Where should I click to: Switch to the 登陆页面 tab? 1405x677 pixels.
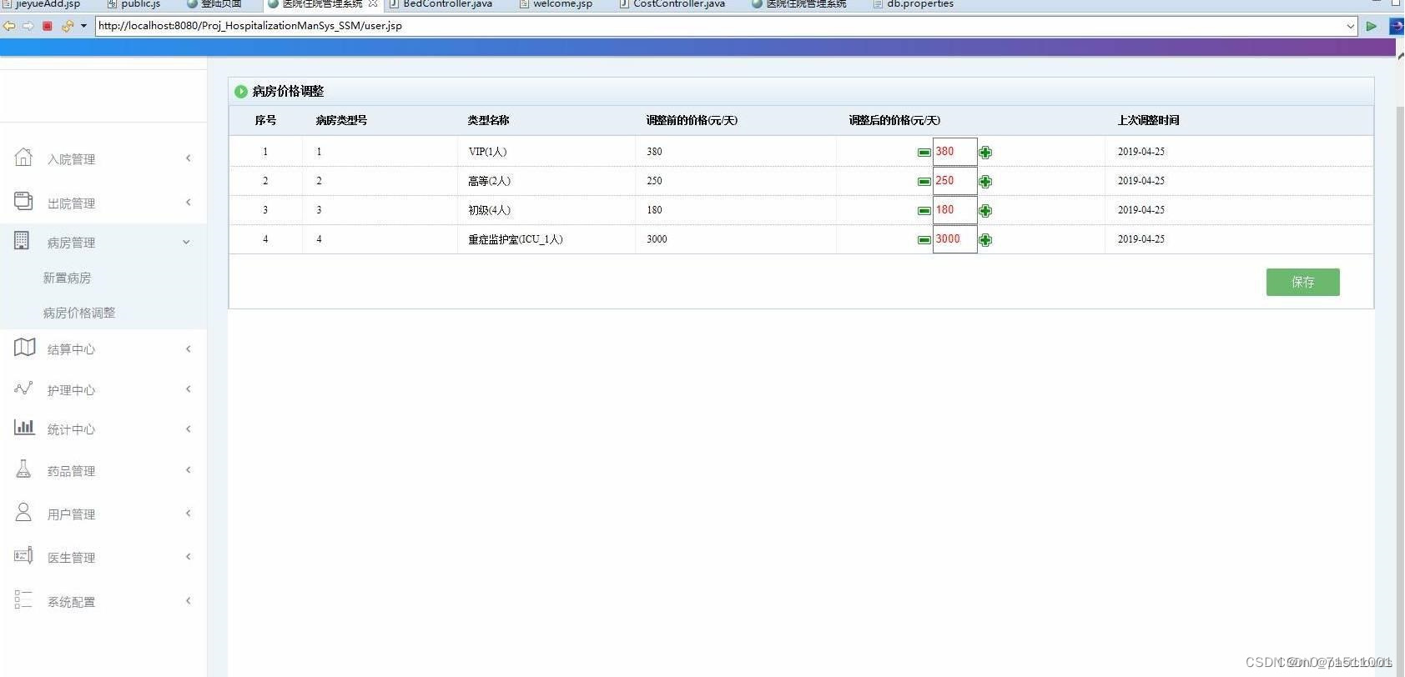coord(214,4)
